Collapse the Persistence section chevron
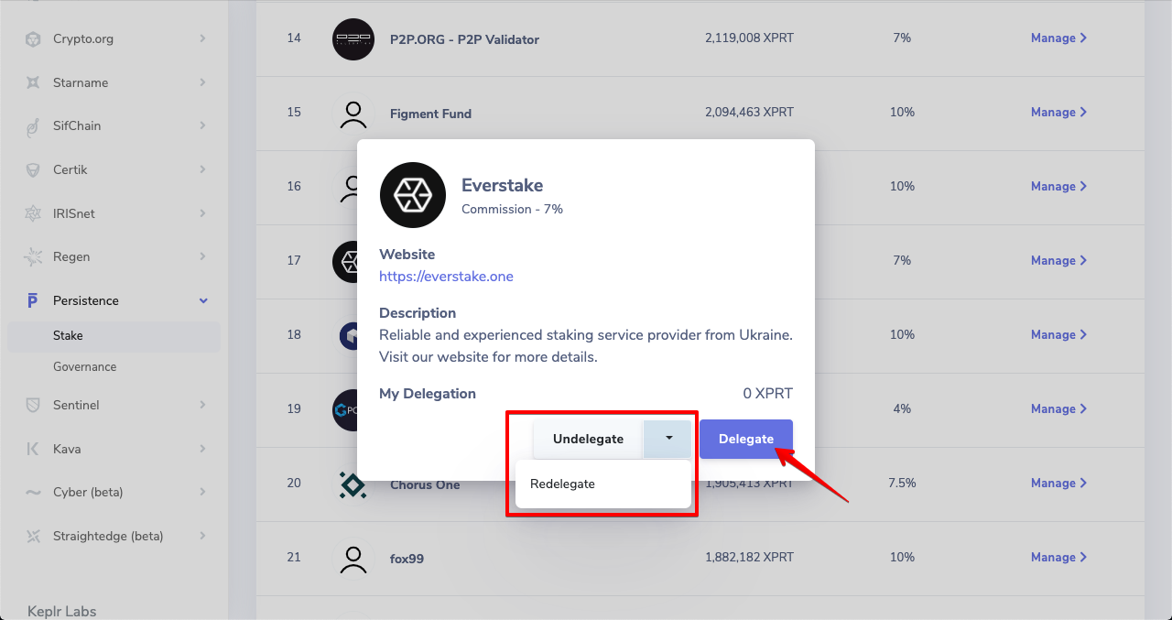The image size is (1172, 620). point(203,300)
